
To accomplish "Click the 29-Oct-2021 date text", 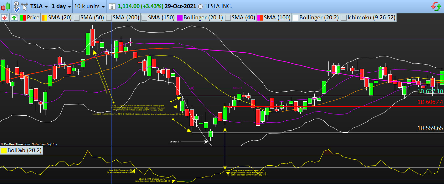I will coord(181,6).
